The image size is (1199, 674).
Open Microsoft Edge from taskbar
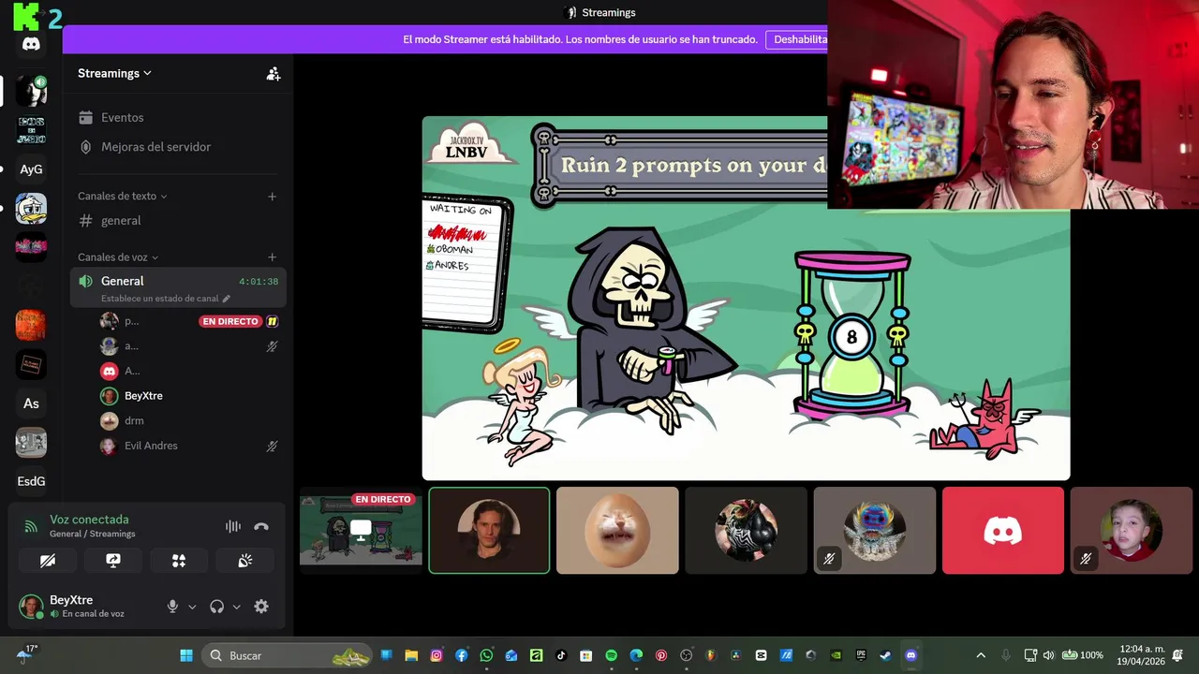636,655
